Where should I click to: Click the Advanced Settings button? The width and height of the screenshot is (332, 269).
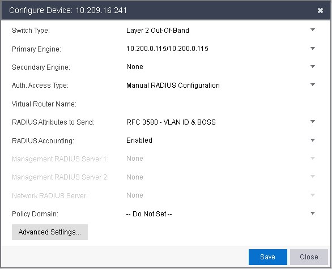coord(50,232)
